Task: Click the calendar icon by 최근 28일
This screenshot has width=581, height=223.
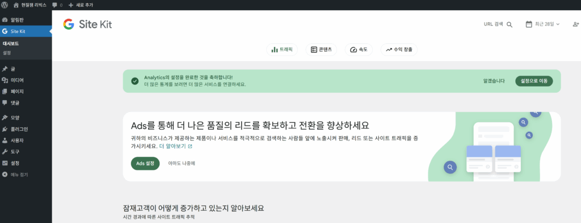Action: 529,24
